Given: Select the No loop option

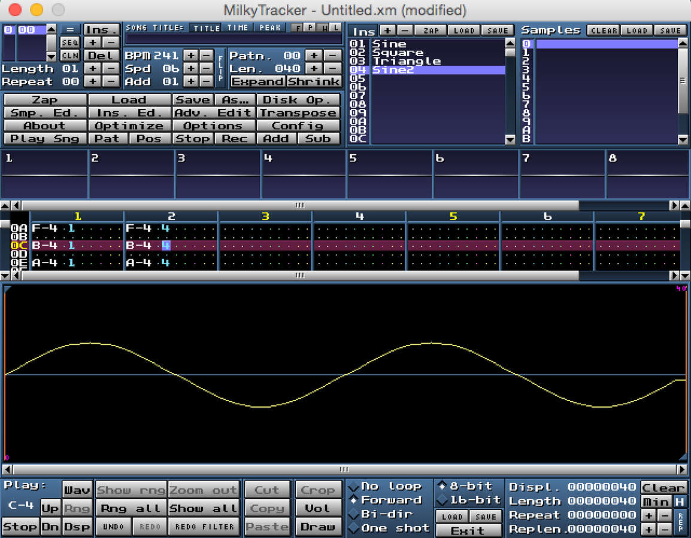Looking at the screenshot, I should pyautogui.click(x=385, y=486).
